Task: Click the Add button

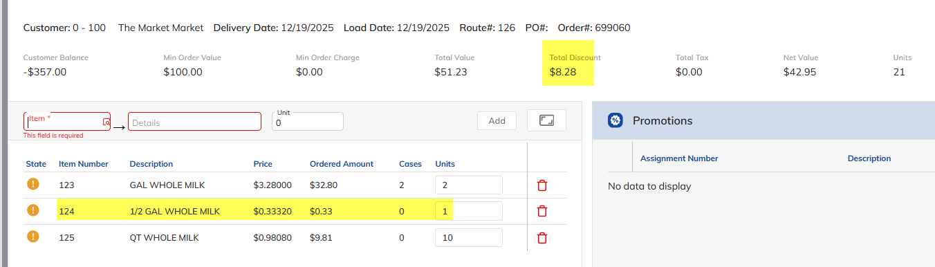Action: click(x=497, y=120)
